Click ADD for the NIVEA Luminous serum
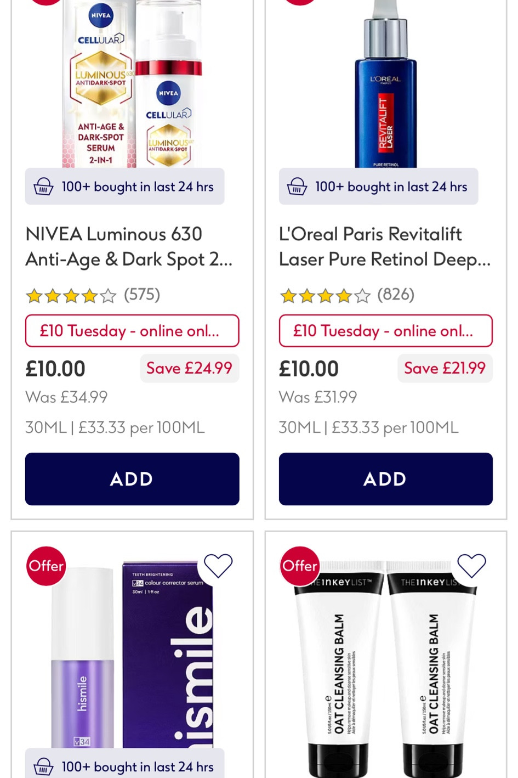 [x=132, y=478]
